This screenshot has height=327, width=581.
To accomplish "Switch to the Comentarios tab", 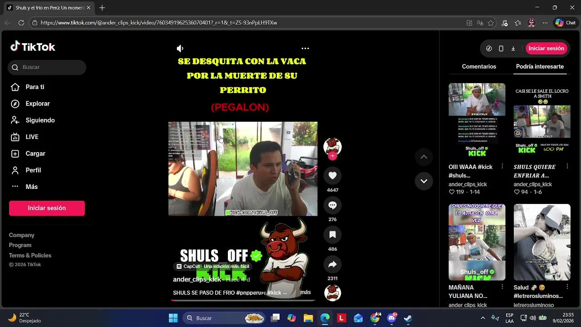I will pyautogui.click(x=479, y=66).
